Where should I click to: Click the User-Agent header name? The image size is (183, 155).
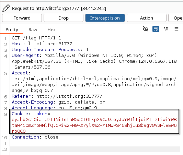[x=25, y=56]
